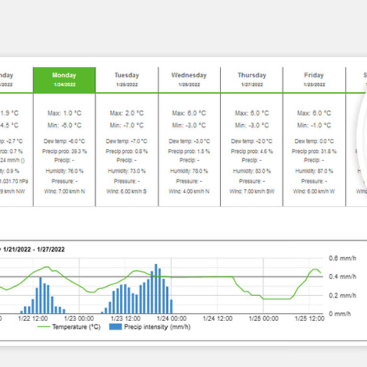
Task: Select Wednesday's Wind 4.00 km/h N text
Action: [189, 192]
